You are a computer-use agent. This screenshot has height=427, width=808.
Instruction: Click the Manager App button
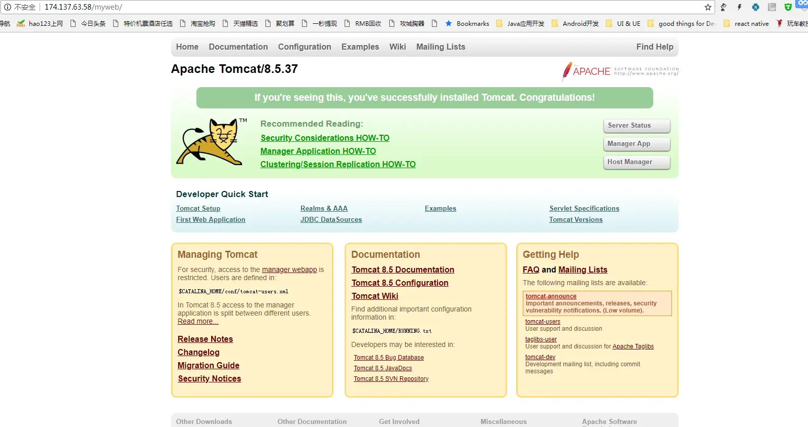(637, 144)
